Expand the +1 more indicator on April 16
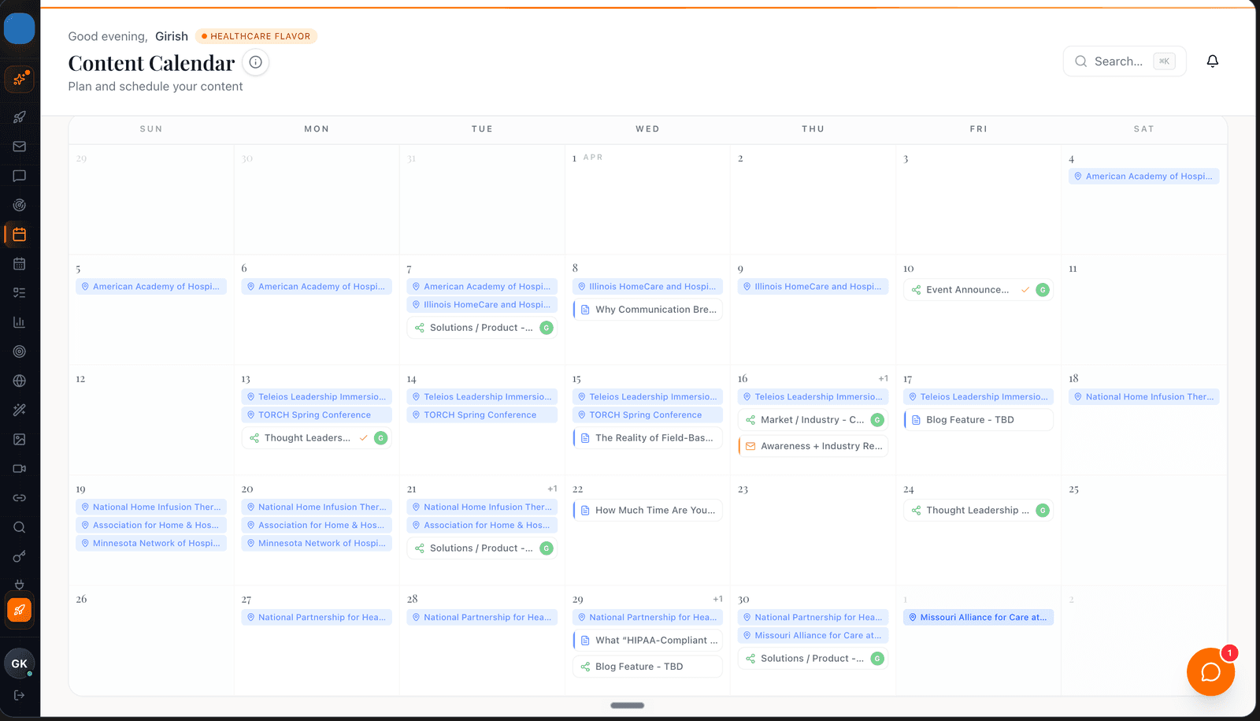Viewport: 1260px width, 721px height. click(883, 378)
